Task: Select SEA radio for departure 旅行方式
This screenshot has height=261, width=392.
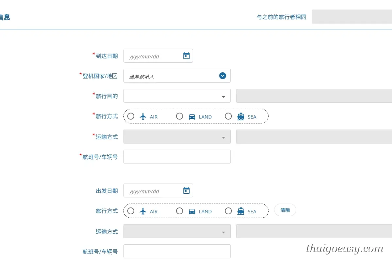Action: (x=228, y=211)
